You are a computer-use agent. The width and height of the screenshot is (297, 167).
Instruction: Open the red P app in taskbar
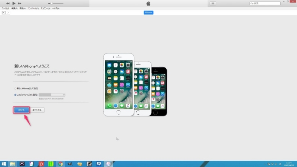(41, 164)
